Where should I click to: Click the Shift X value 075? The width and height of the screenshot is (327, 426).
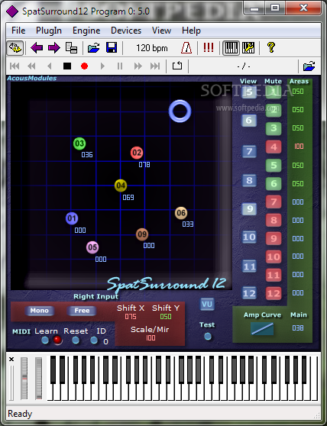coord(131,317)
